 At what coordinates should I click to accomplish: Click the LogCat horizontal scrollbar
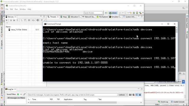click(73, 102)
